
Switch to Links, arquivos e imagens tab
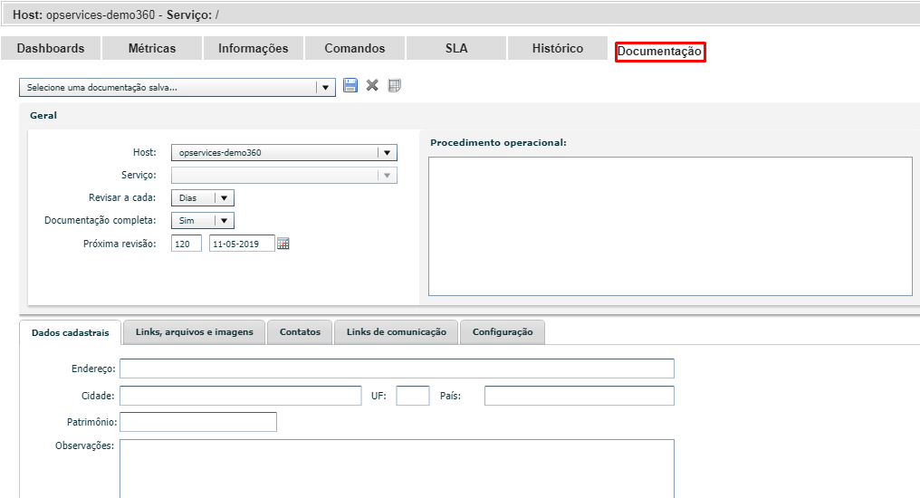[195, 332]
